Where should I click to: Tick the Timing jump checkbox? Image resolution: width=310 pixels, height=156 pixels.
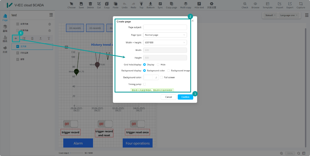[144, 84]
